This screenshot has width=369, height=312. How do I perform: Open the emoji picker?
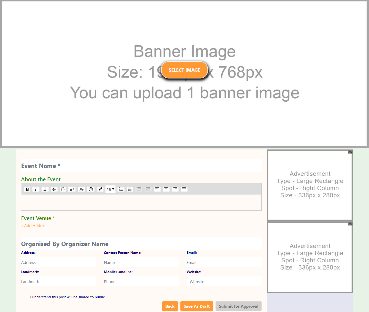point(91,189)
